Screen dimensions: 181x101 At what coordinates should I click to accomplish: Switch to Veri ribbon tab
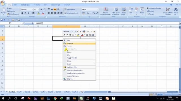point(46,5)
